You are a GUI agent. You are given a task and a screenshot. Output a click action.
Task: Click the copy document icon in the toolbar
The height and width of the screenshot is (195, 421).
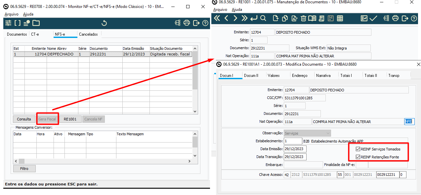(x=284, y=18)
